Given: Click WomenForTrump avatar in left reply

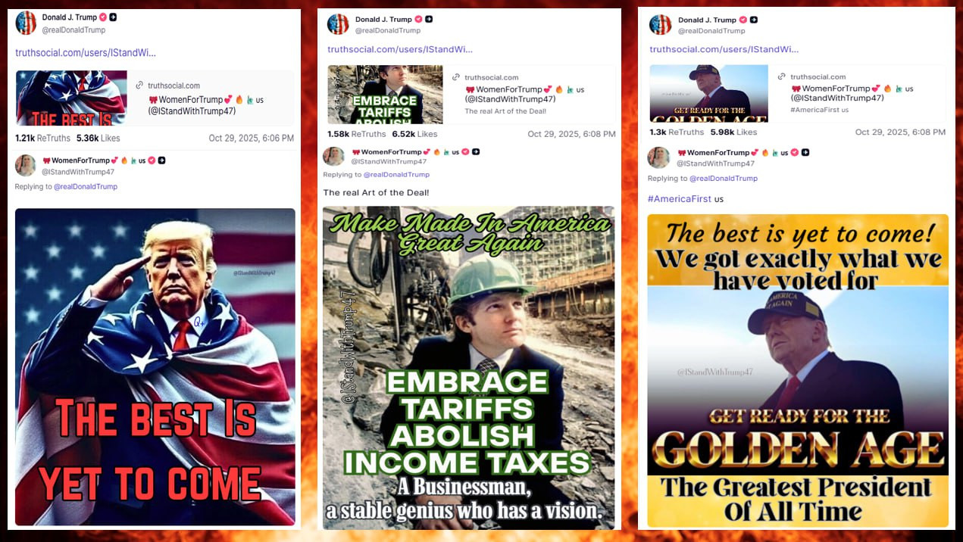Looking at the screenshot, I should coord(26,165).
